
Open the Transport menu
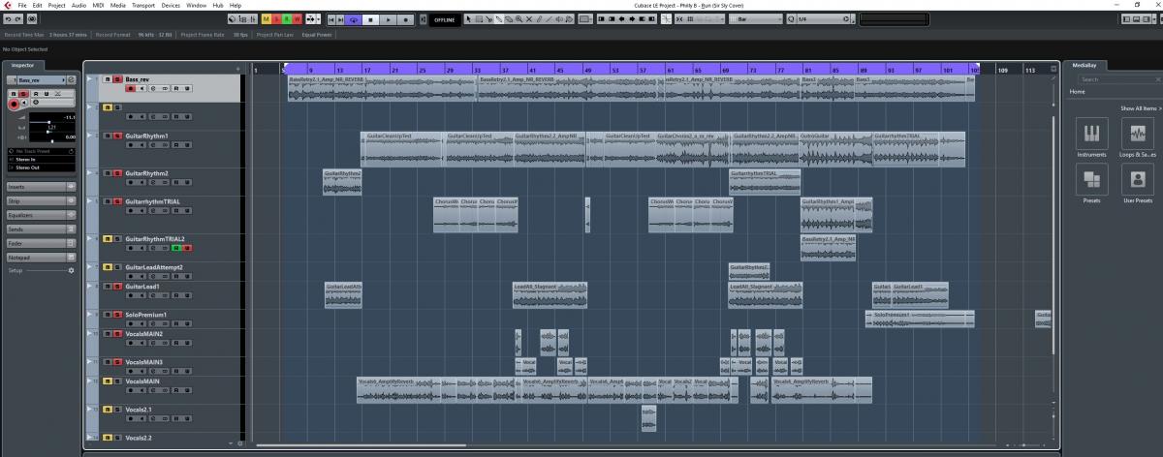point(141,6)
